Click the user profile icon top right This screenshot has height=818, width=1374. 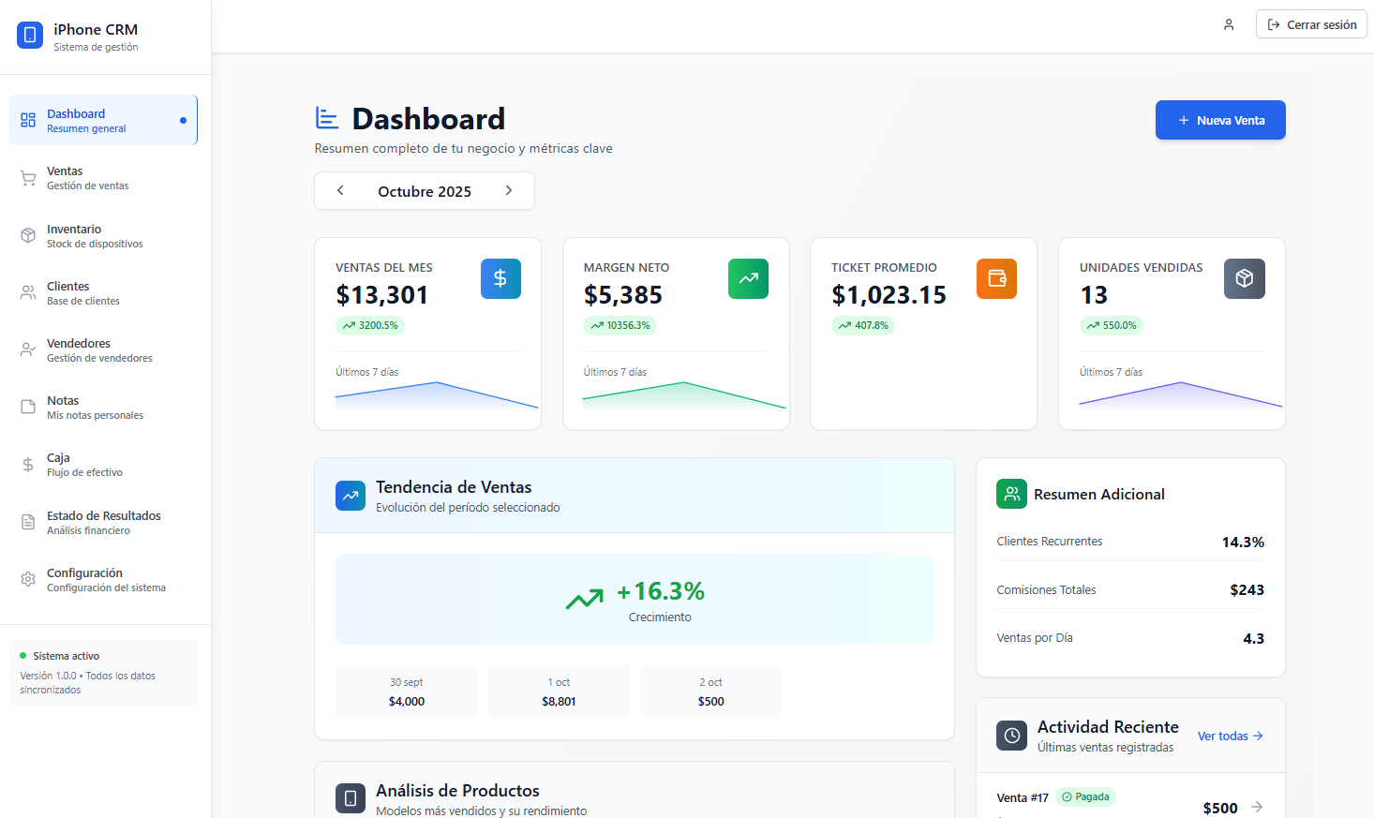point(1228,24)
